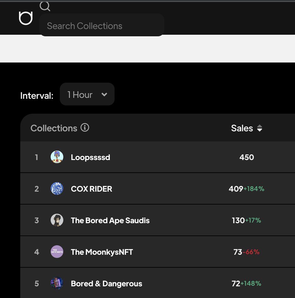Open the COX RIDER avatar thumbnail
This screenshot has width=295, height=298.
(x=57, y=188)
